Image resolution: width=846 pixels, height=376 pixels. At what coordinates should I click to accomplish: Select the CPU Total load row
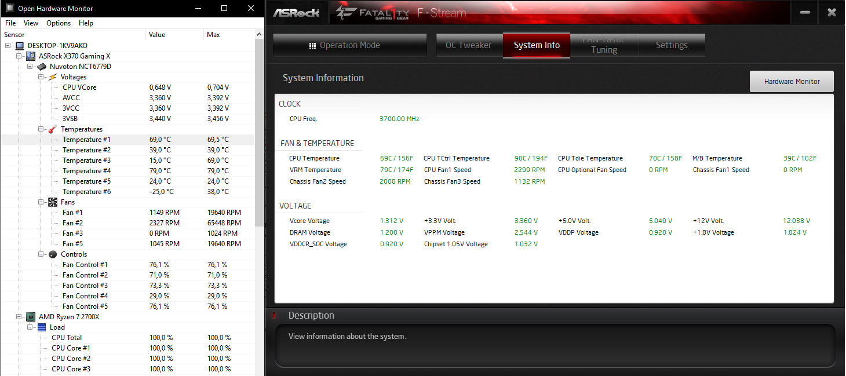[127, 338]
